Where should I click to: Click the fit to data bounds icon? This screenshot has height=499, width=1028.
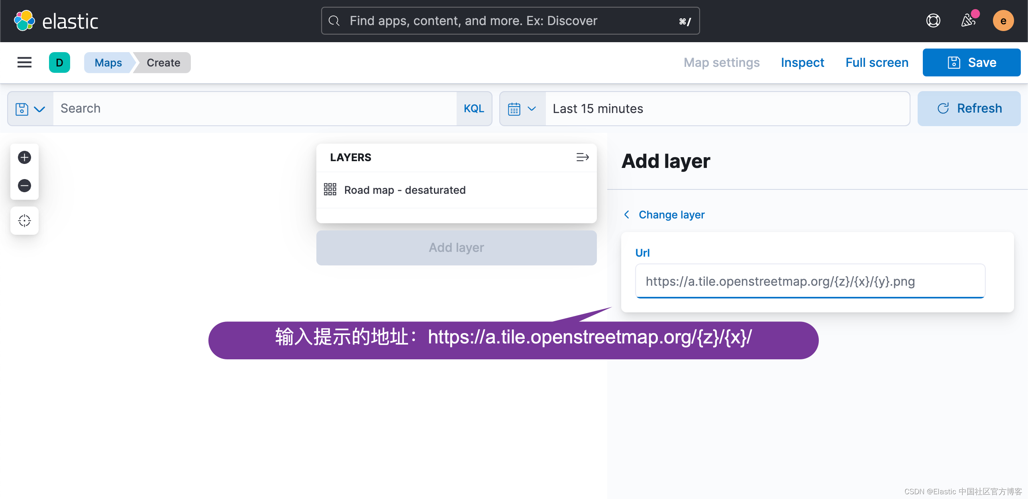coord(24,220)
